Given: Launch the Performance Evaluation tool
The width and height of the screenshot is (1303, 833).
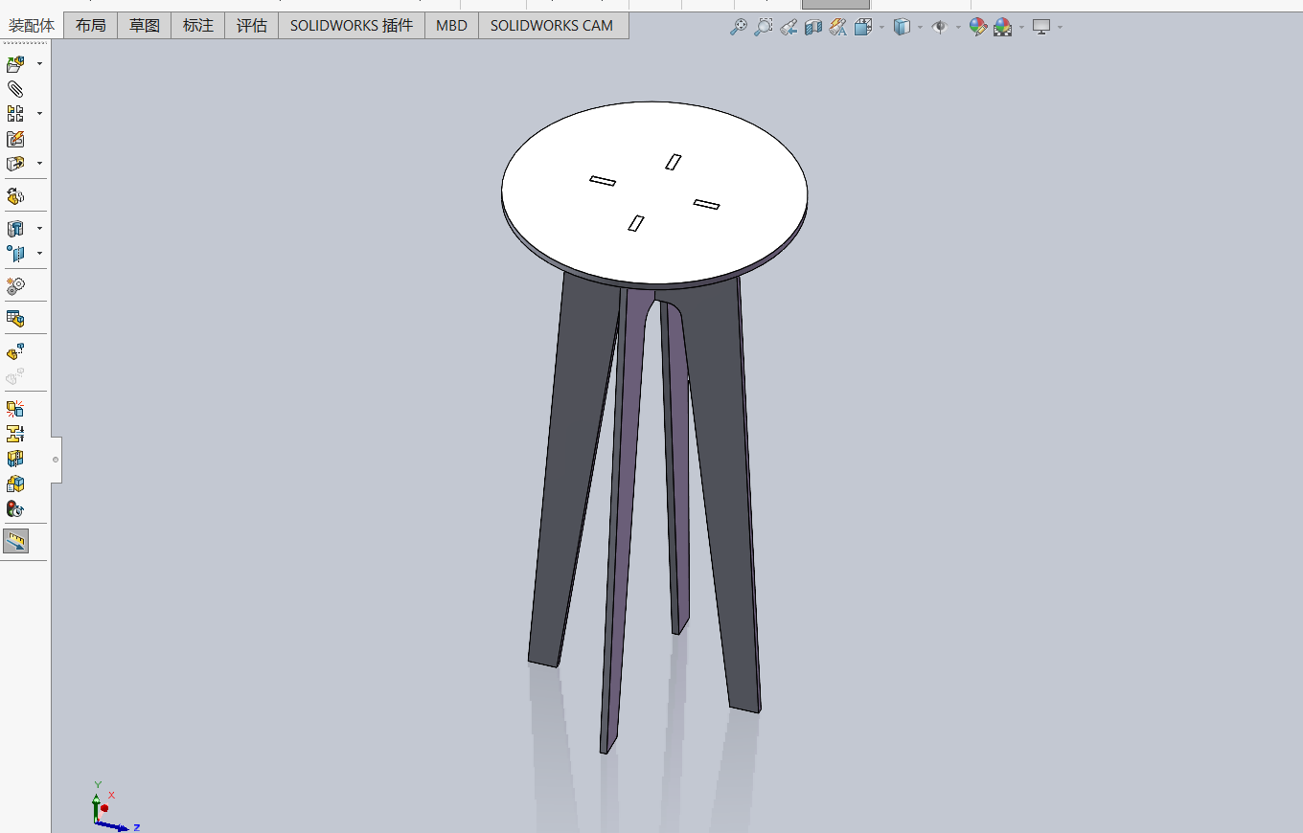Looking at the screenshot, I should point(15,508).
